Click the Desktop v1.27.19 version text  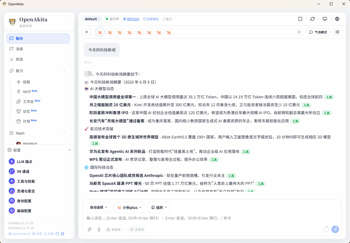21,223
